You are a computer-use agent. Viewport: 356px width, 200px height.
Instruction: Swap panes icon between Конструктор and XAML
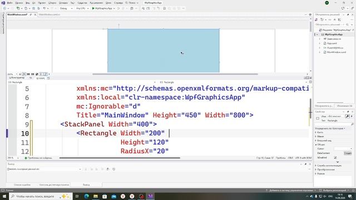pos(31,78)
